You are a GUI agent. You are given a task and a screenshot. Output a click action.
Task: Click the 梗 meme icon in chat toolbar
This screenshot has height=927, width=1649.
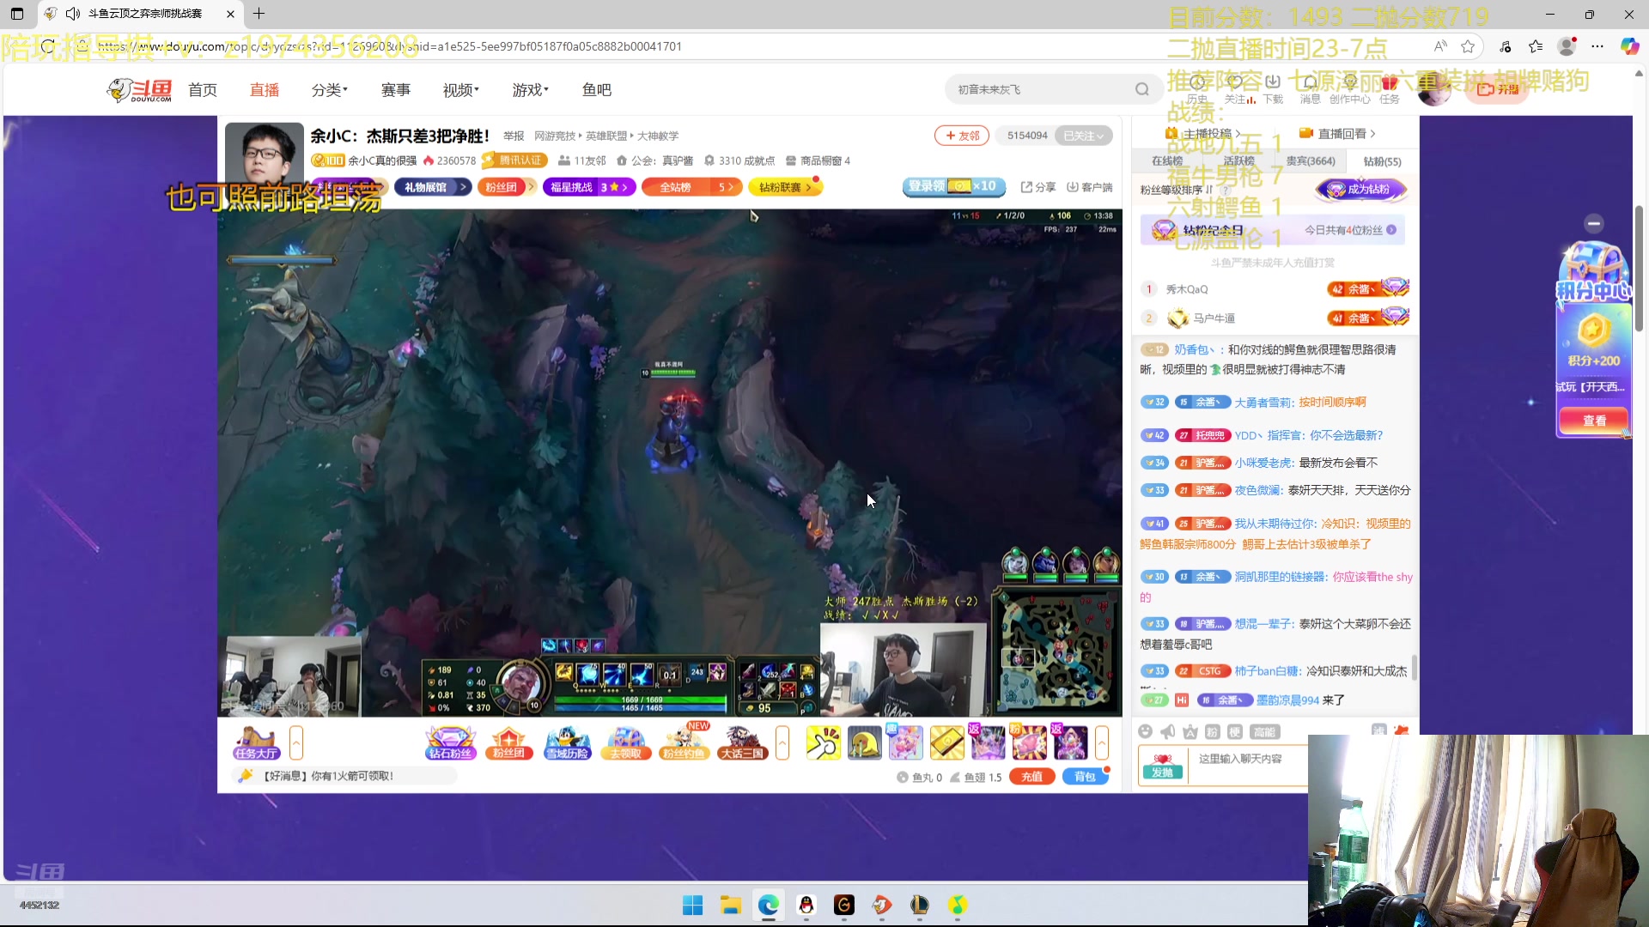click(x=1234, y=731)
